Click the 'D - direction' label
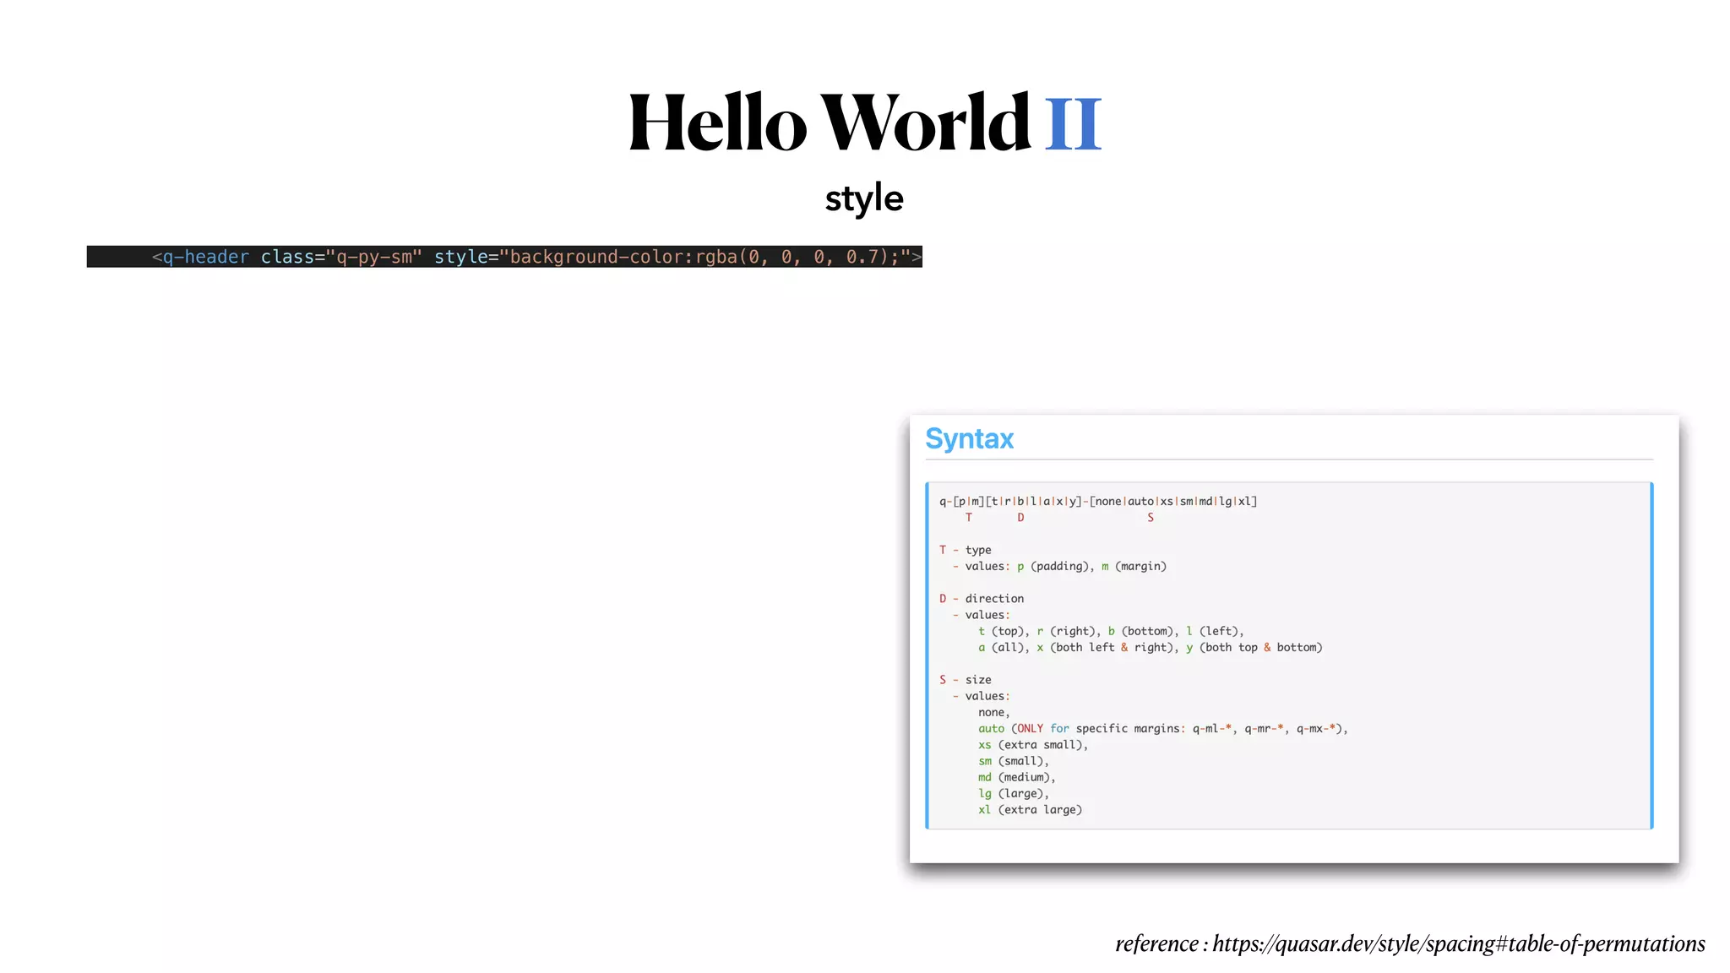This screenshot has width=1730, height=973. click(981, 598)
